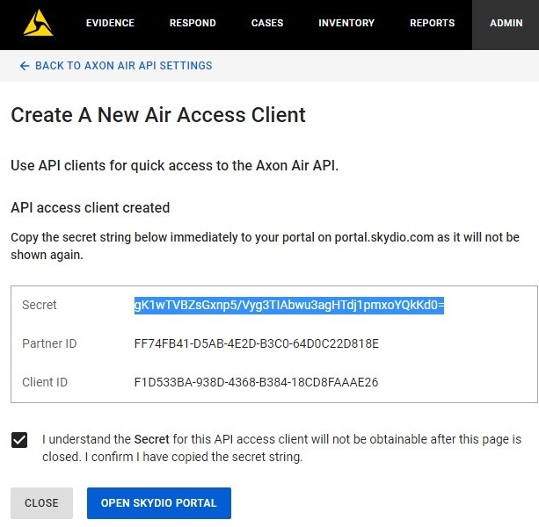Click the Axon logo in the header
This screenshot has height=527, width=539.
[38, 24]
